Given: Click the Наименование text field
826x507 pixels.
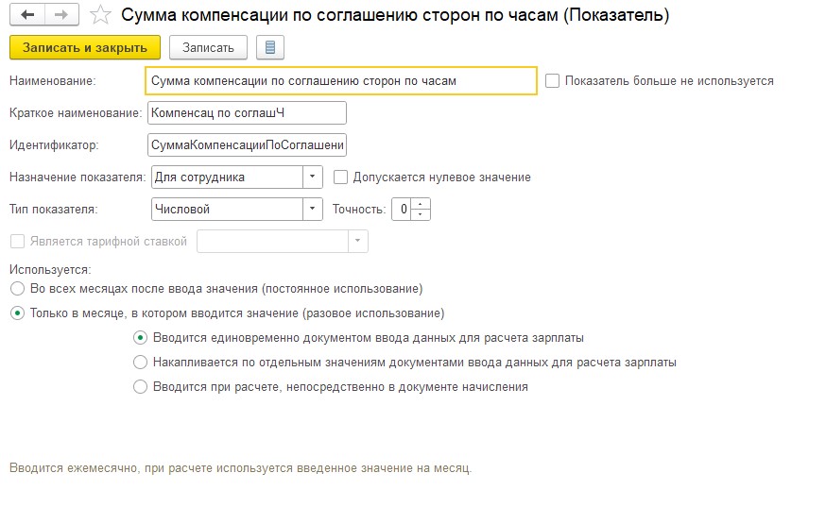Looking at the screenshot, I should [x=341, y=81].
